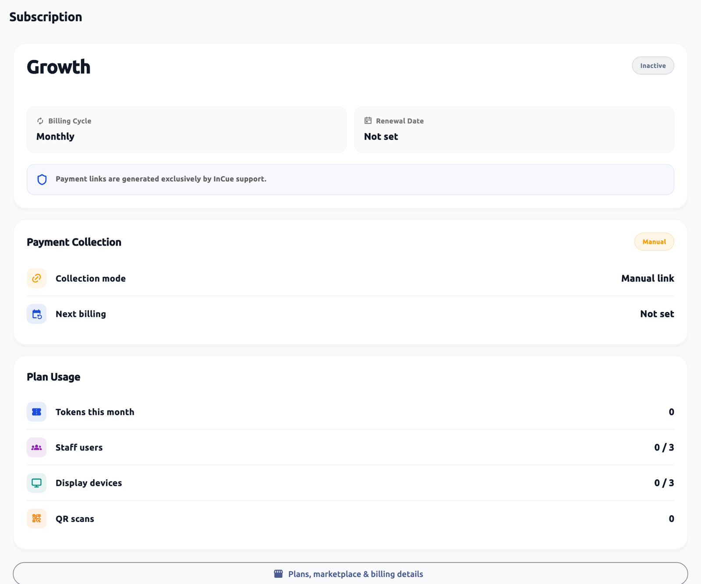Click the Inactive status badge

click(x=653, y=66)
